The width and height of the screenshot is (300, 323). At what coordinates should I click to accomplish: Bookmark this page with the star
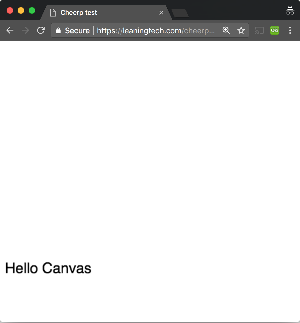(241, 30)
